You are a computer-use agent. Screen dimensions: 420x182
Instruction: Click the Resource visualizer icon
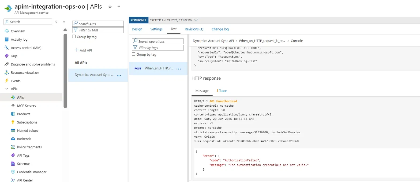pyautogui.click(x=7, y=73)
